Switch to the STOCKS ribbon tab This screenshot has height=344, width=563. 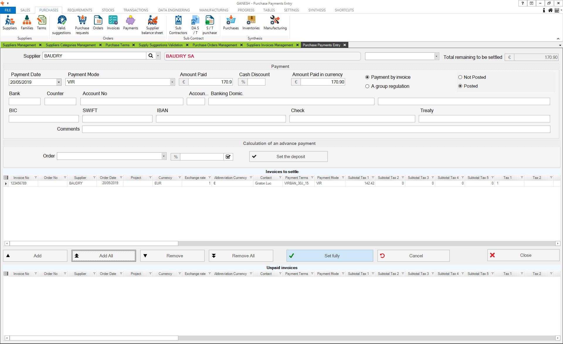[x=108, y=10]
